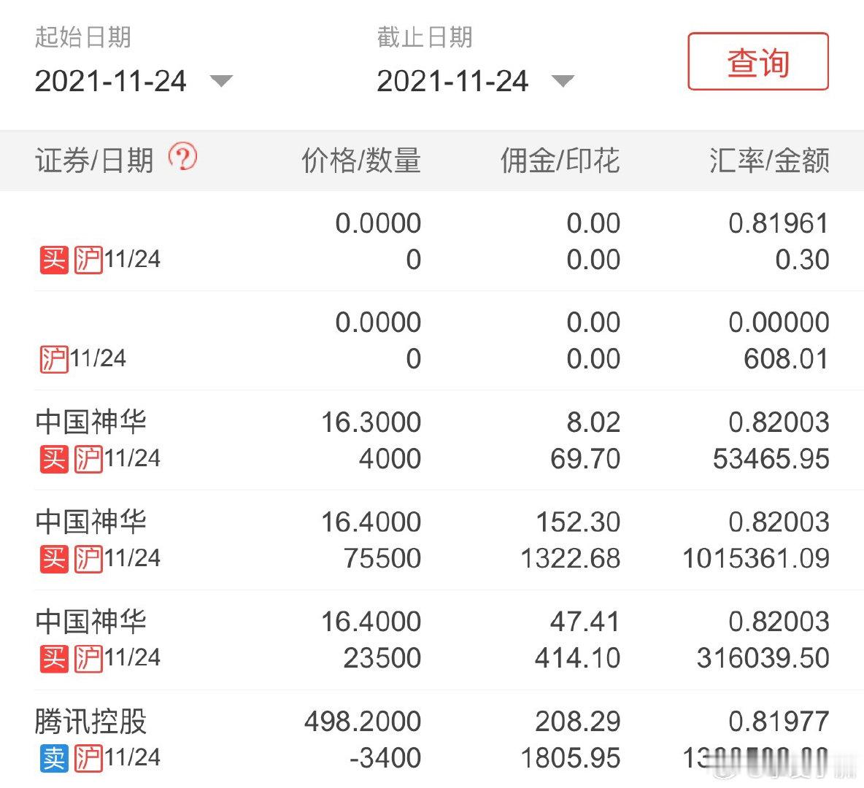Click the commission value 208.29
This screenshot has width=864, height=788.
578,722
